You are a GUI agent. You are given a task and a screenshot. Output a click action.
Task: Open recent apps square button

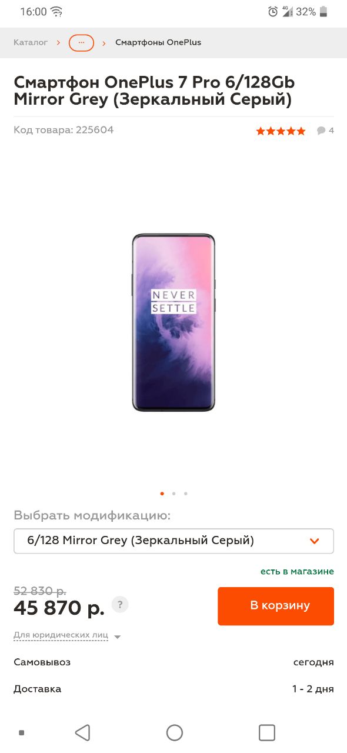[267, 732]
